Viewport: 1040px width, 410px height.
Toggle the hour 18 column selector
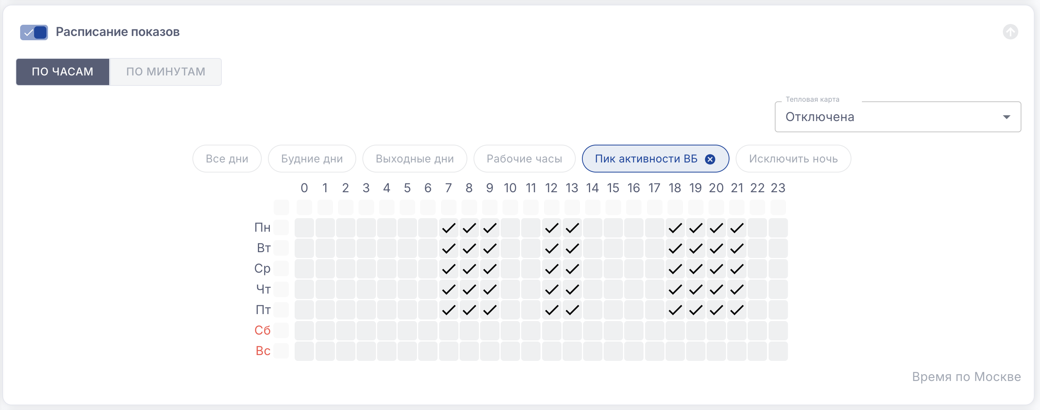pos(674,207)
